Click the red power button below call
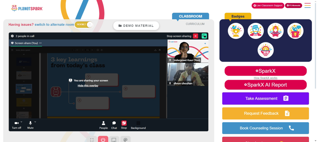317x142 pixels. (x=103, y=139)
